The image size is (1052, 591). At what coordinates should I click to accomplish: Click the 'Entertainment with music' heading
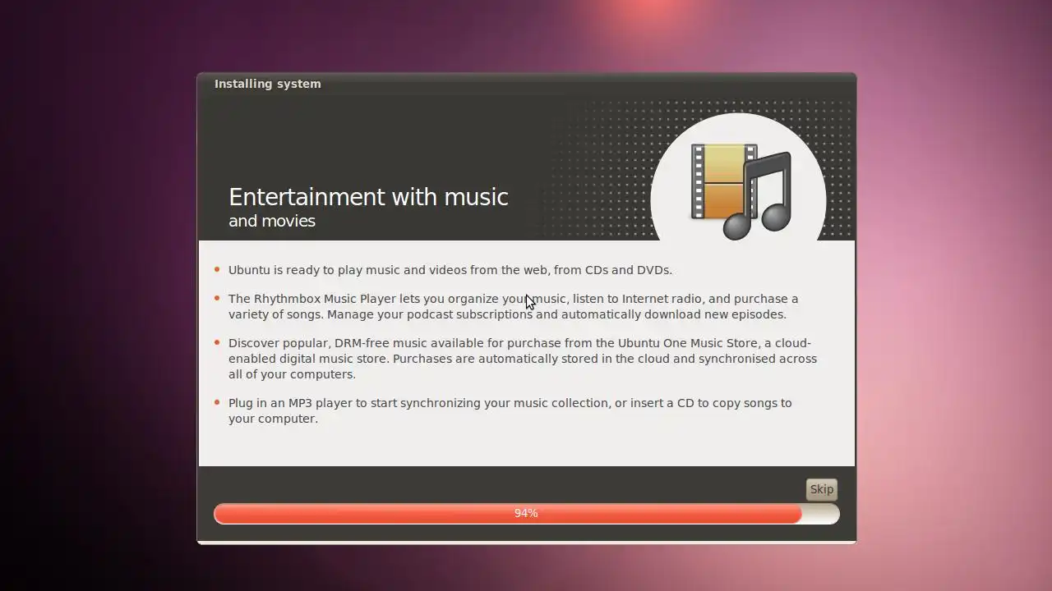368,197
